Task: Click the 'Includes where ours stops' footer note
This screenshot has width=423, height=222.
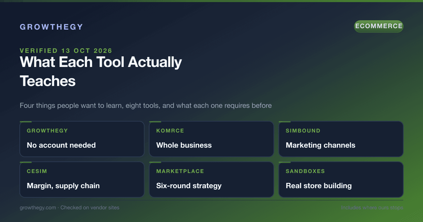Action: pyautogui.click(x=372, y=208)
